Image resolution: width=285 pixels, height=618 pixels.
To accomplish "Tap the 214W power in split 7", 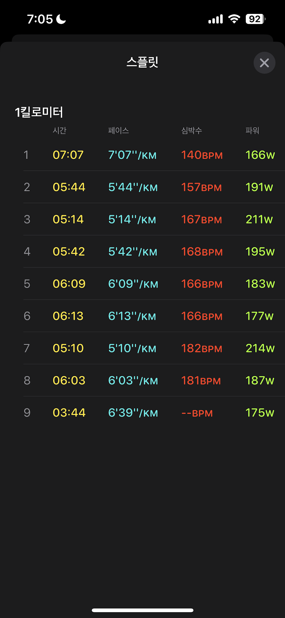I will [260, 348].
